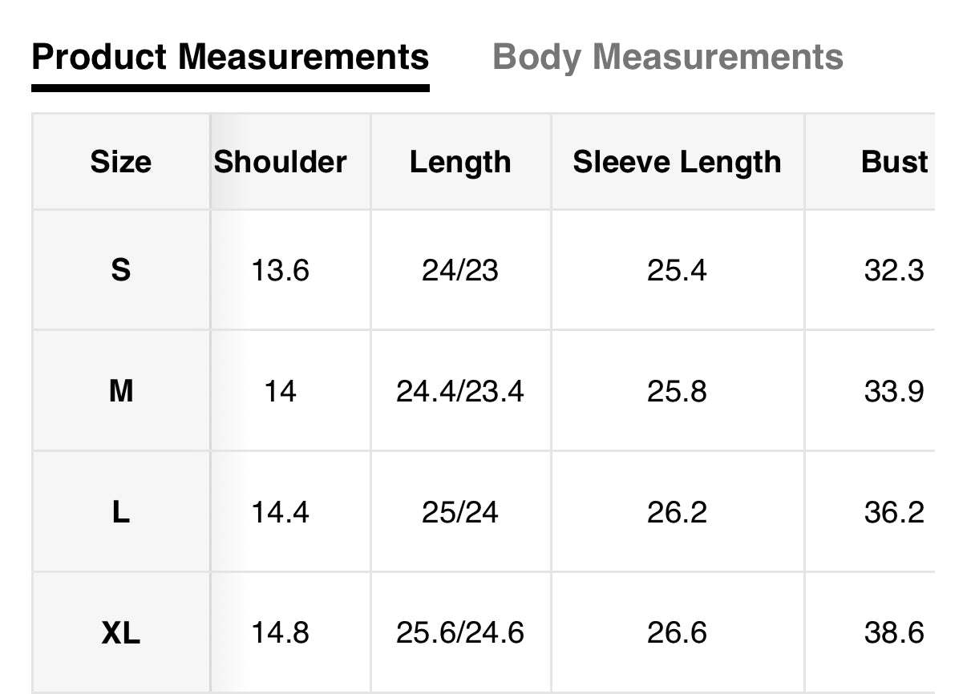Viewport: 967px width, 694px height.
Task: Select the M size row label
Action: click(x=120, y=391)
